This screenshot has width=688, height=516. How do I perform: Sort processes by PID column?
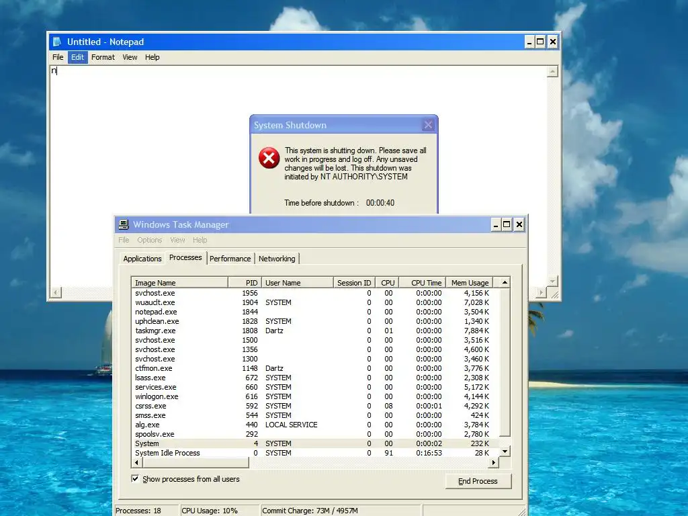pos(245,283)
